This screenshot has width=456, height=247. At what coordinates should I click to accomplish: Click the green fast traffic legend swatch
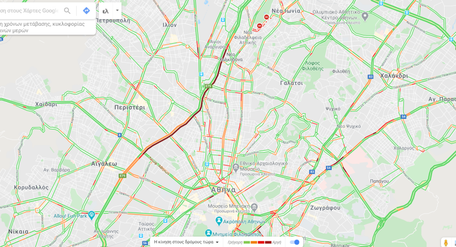click(x=247, y=242)
